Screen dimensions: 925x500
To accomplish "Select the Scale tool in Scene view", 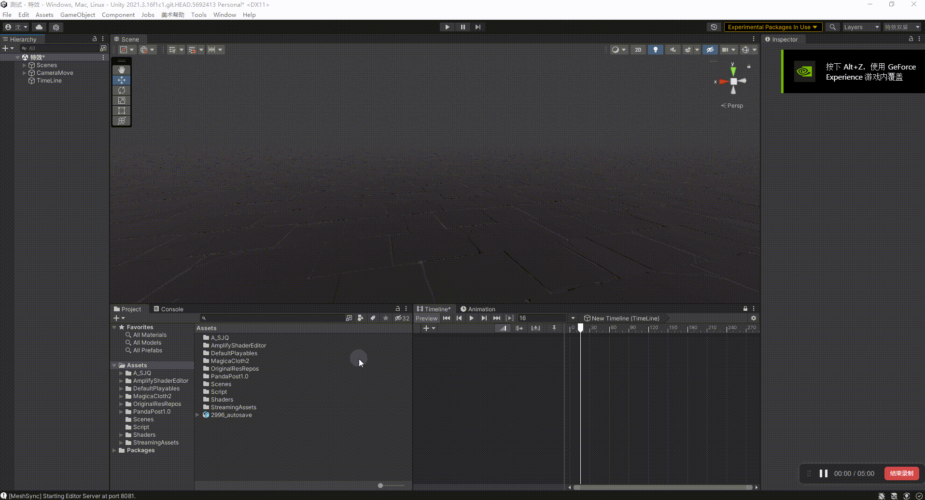I will (122, 100).
